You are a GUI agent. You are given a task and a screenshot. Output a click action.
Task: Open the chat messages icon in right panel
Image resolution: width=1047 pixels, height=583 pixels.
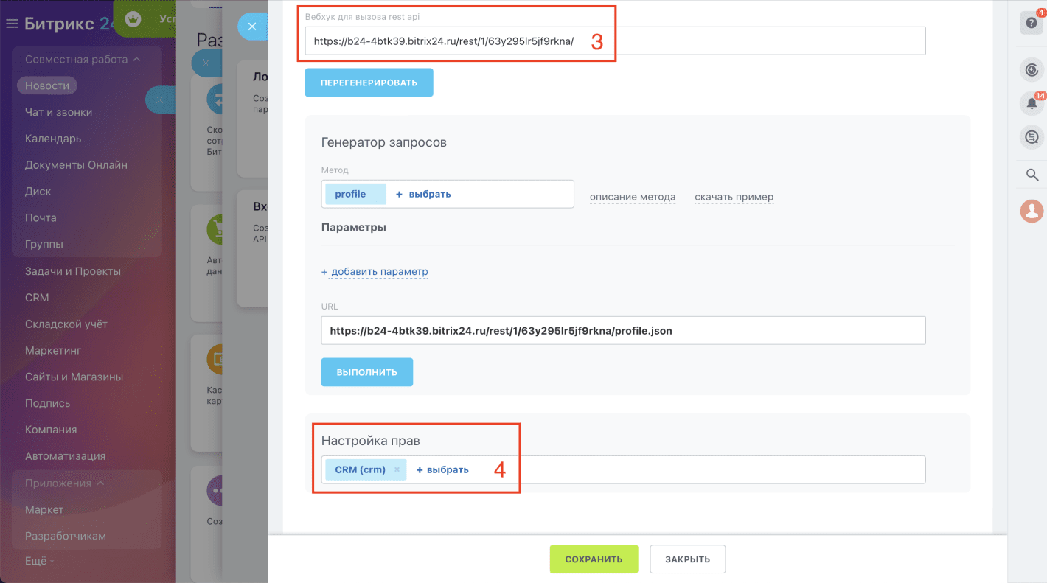point(1032,137)
